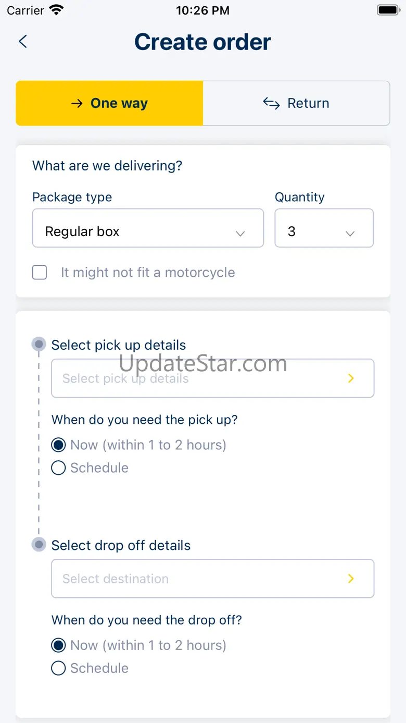Image resolution: width=406 pixels, height=723 pixels.
Task: Tap the pick up step marker dot
Action: [39, 345]
